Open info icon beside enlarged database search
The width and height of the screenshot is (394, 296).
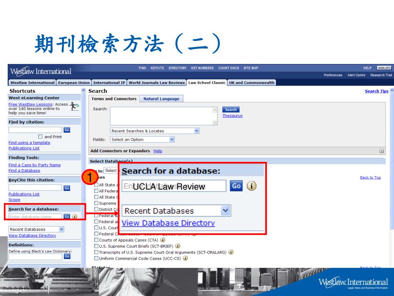(252, 186)
